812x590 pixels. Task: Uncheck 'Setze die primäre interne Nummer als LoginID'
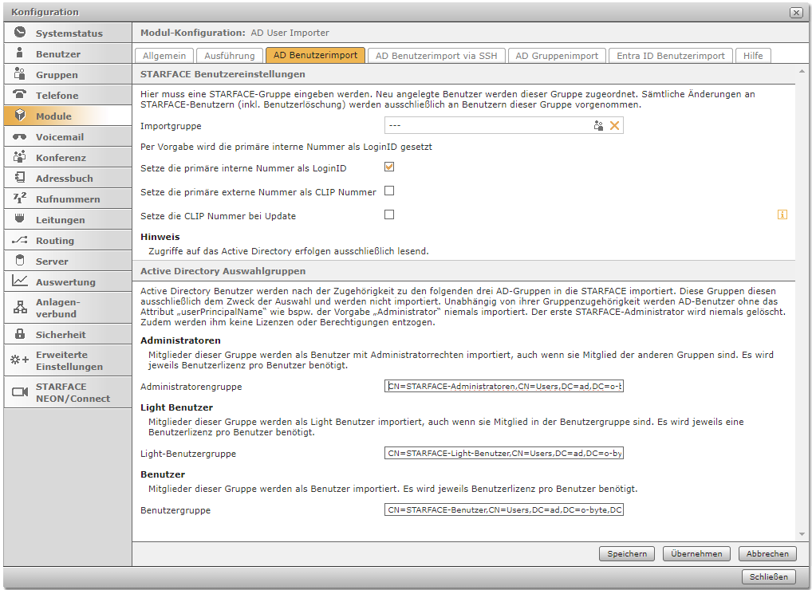click(x=389, y=167)
